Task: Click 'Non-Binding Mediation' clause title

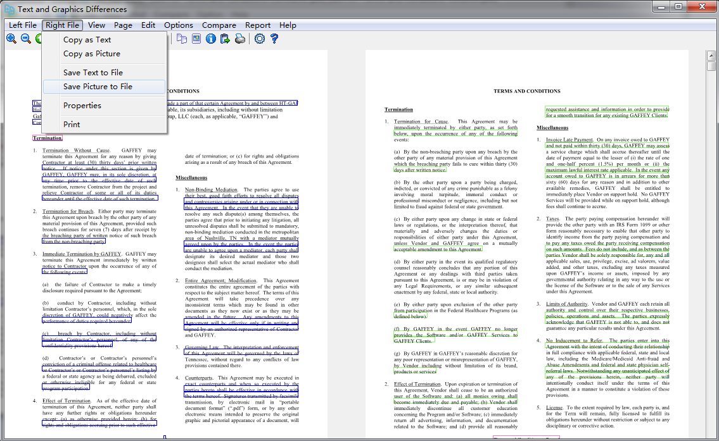Action: pos(211,190)
